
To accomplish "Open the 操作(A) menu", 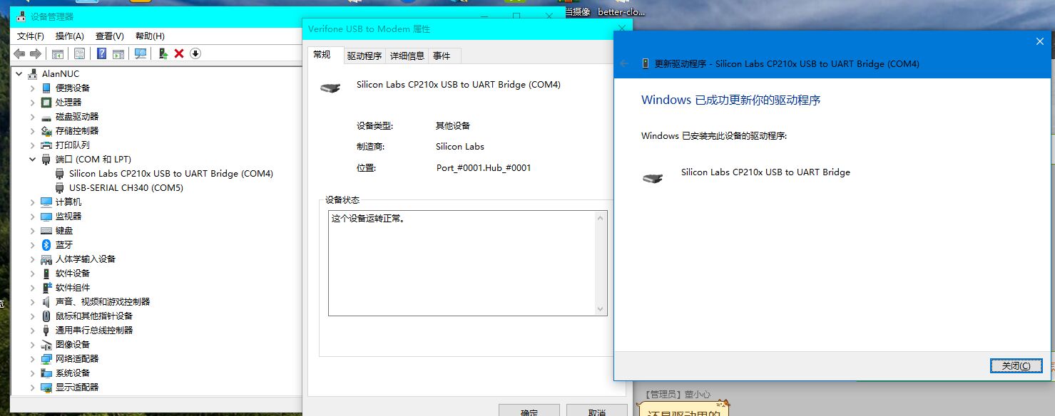I will pos(69,36).
